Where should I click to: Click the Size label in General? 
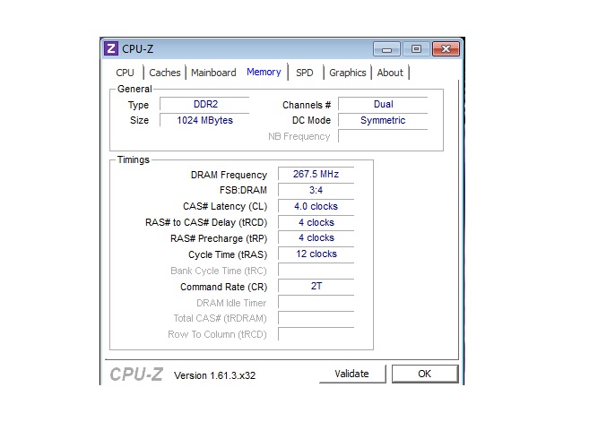point(139,120)
